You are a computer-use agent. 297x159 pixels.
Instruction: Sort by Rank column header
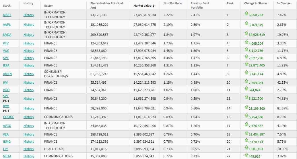click(x=230, y=3)
